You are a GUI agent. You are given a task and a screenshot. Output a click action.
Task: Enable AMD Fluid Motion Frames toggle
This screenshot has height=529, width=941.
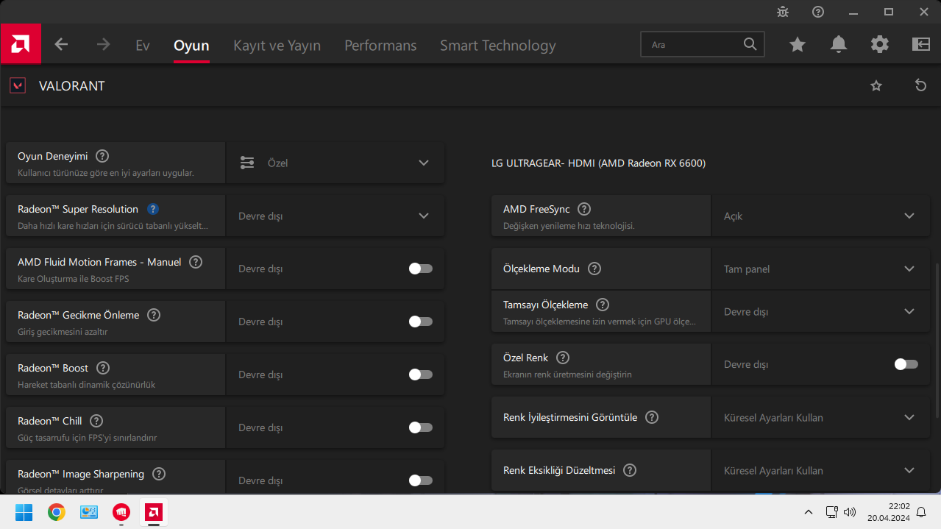click(421, 269)
